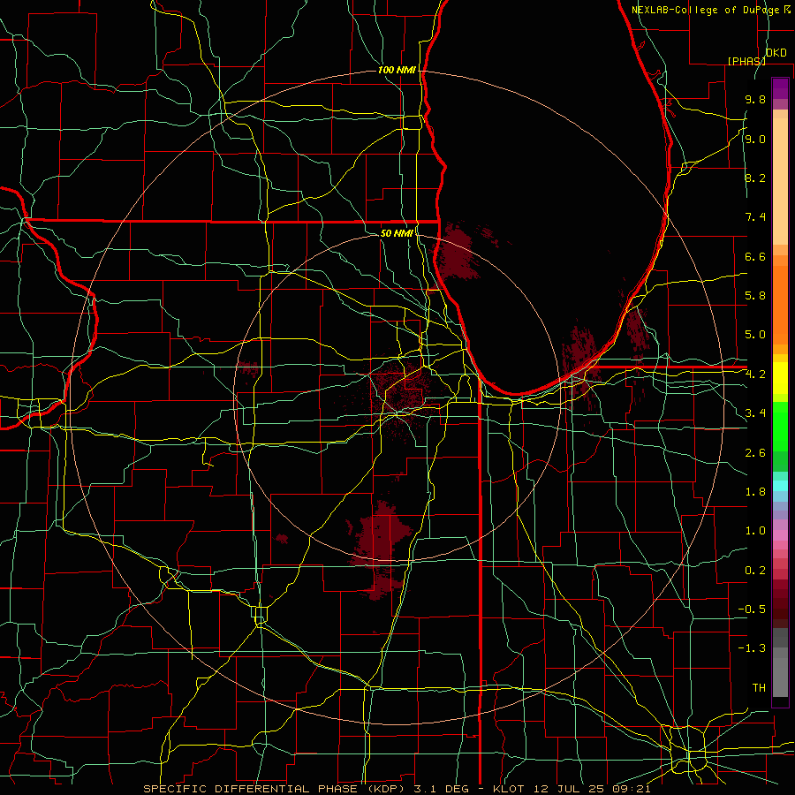
Task: Pick the cyan segment of the color bar
Action: [780, 486]
